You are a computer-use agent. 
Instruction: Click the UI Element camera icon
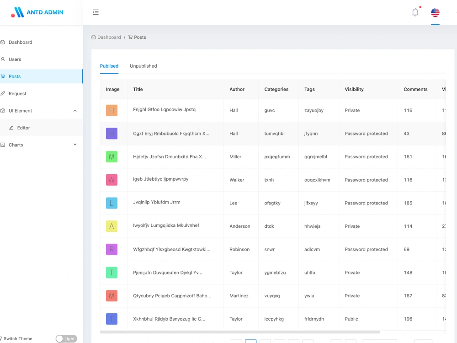[x=3, y=111]
